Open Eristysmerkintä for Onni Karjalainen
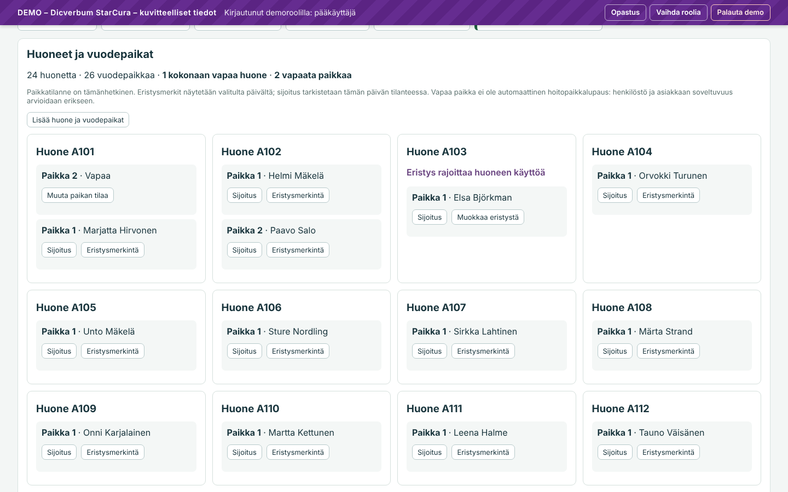The height and width of the screenshot is (492, 788). coord(113,452)
